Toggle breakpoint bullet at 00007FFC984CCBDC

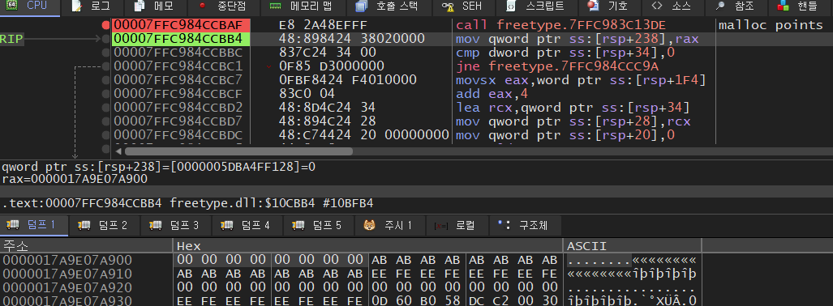tap(105, 135)
